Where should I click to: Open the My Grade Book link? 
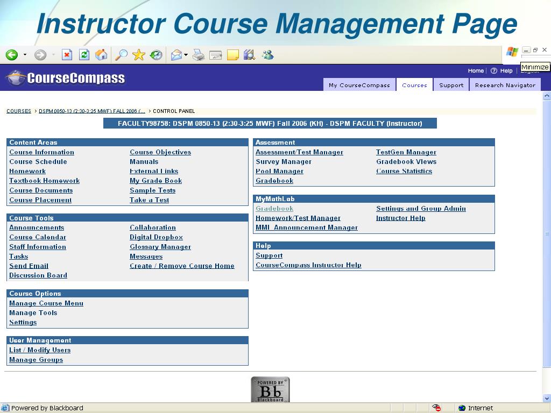(x=156, y=181)
